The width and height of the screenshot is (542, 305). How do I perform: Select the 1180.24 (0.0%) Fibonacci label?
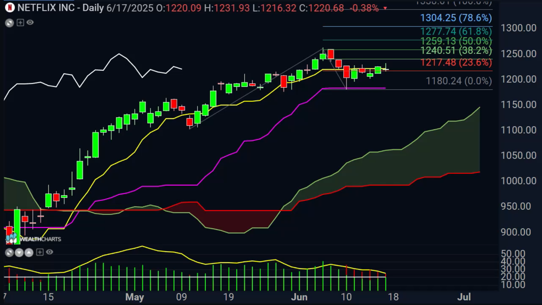pos(459,81)
